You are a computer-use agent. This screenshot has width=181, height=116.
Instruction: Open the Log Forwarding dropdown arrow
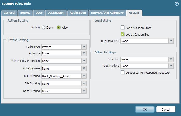click(171, 41)
